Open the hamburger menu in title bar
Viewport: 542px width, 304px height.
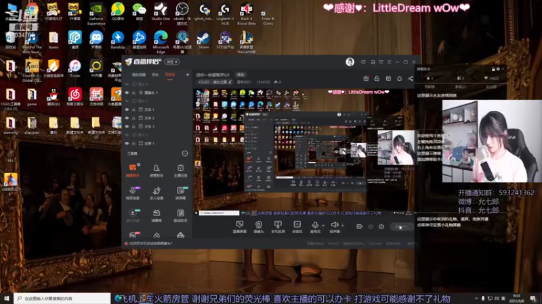pyautogui.click(x=389, y=62)
